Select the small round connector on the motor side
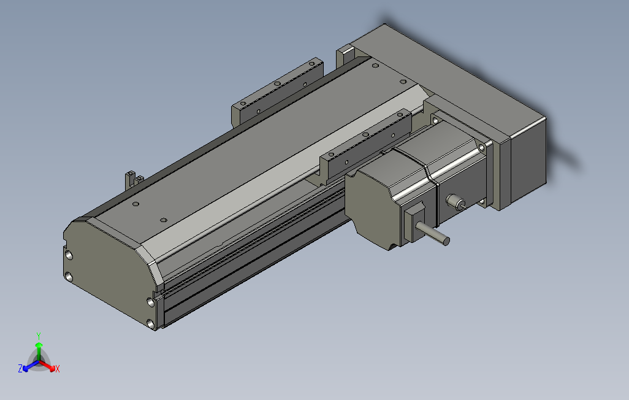629x400 pixels. [456, 202]
